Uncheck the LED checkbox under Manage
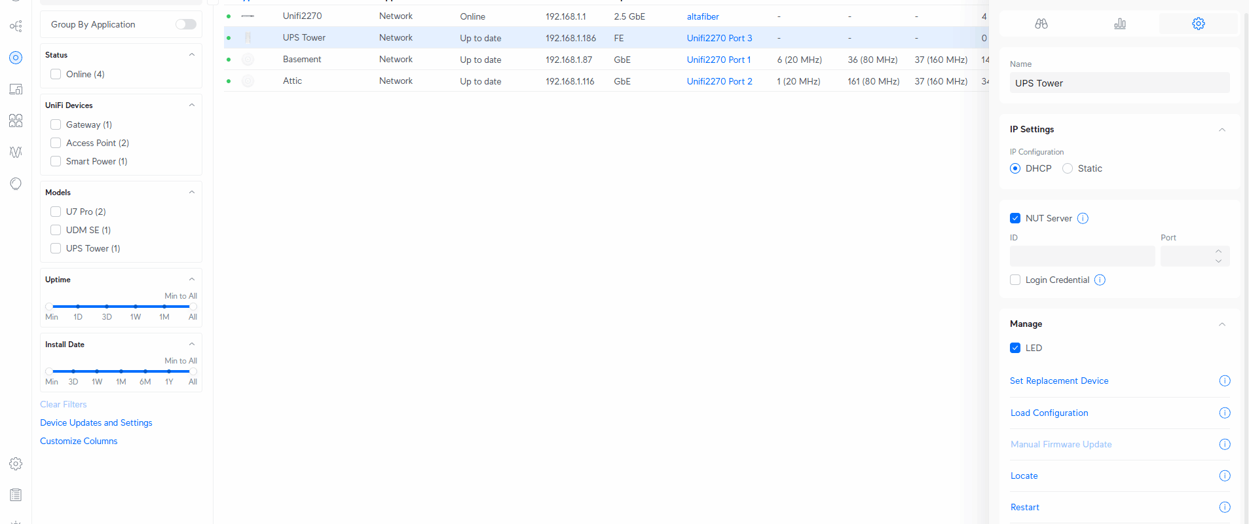The height and width of the screenshot is (524, 1249). 1015,348
